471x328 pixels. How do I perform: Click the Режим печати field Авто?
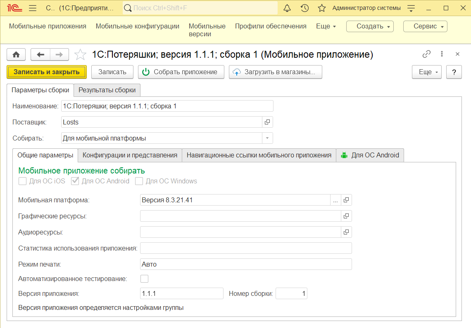246,264
